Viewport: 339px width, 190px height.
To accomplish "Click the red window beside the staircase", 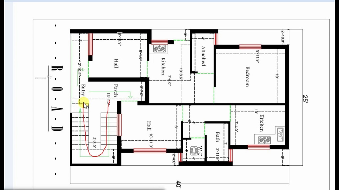I will point(119,125).
